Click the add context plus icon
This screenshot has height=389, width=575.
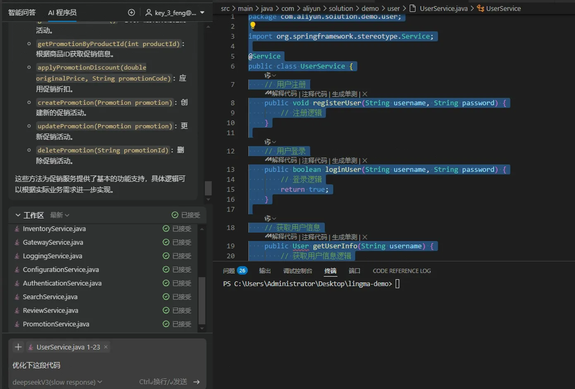point(18,347)
